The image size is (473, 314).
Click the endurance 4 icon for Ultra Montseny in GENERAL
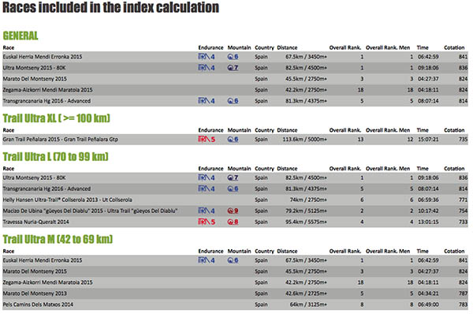[x=207, y=68]
